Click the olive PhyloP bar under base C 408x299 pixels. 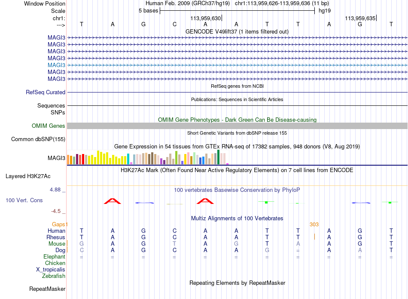(175, 204)
